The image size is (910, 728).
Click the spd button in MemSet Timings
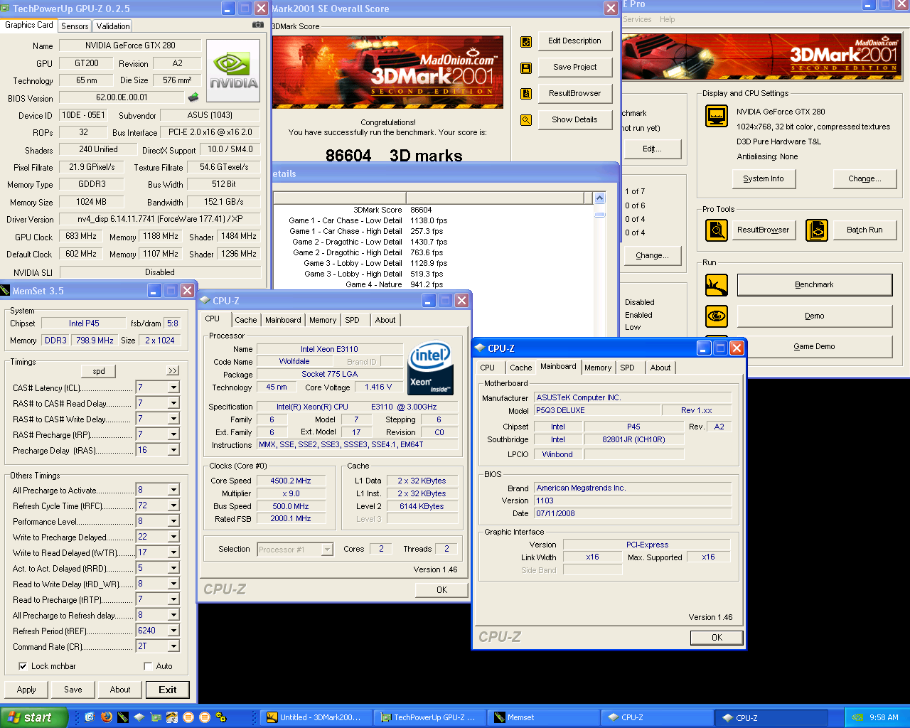pos(99,371)
